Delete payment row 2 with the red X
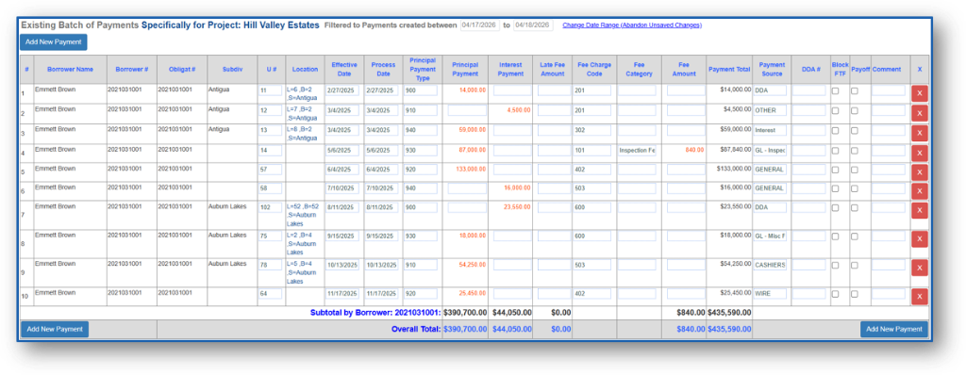 click(x=919, y=113)
